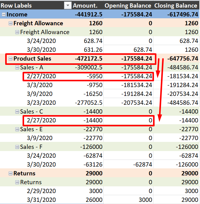Select date 3/9/2020 under Sales - A
200x204 pixels.
click(40, 94)
